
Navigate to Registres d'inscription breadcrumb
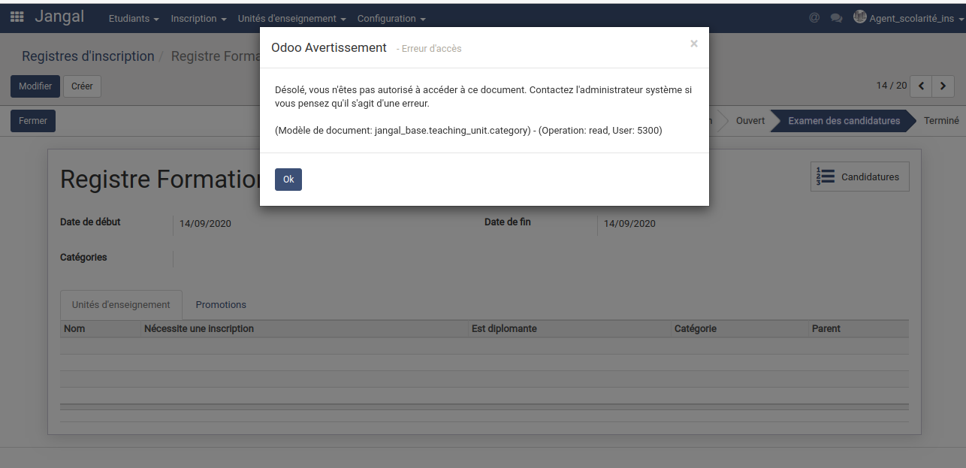tap(88, 56)
